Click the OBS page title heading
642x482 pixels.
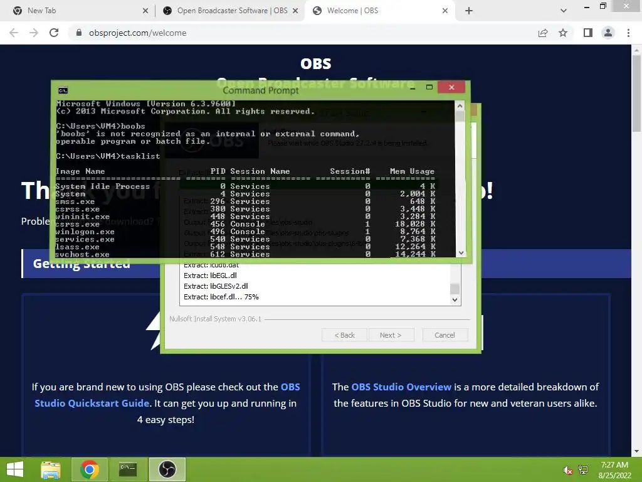(316, 63)
